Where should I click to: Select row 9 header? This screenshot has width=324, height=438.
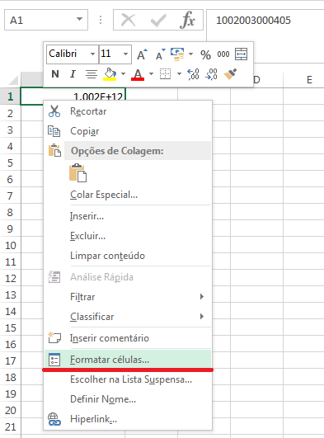(x=11, y=228)
